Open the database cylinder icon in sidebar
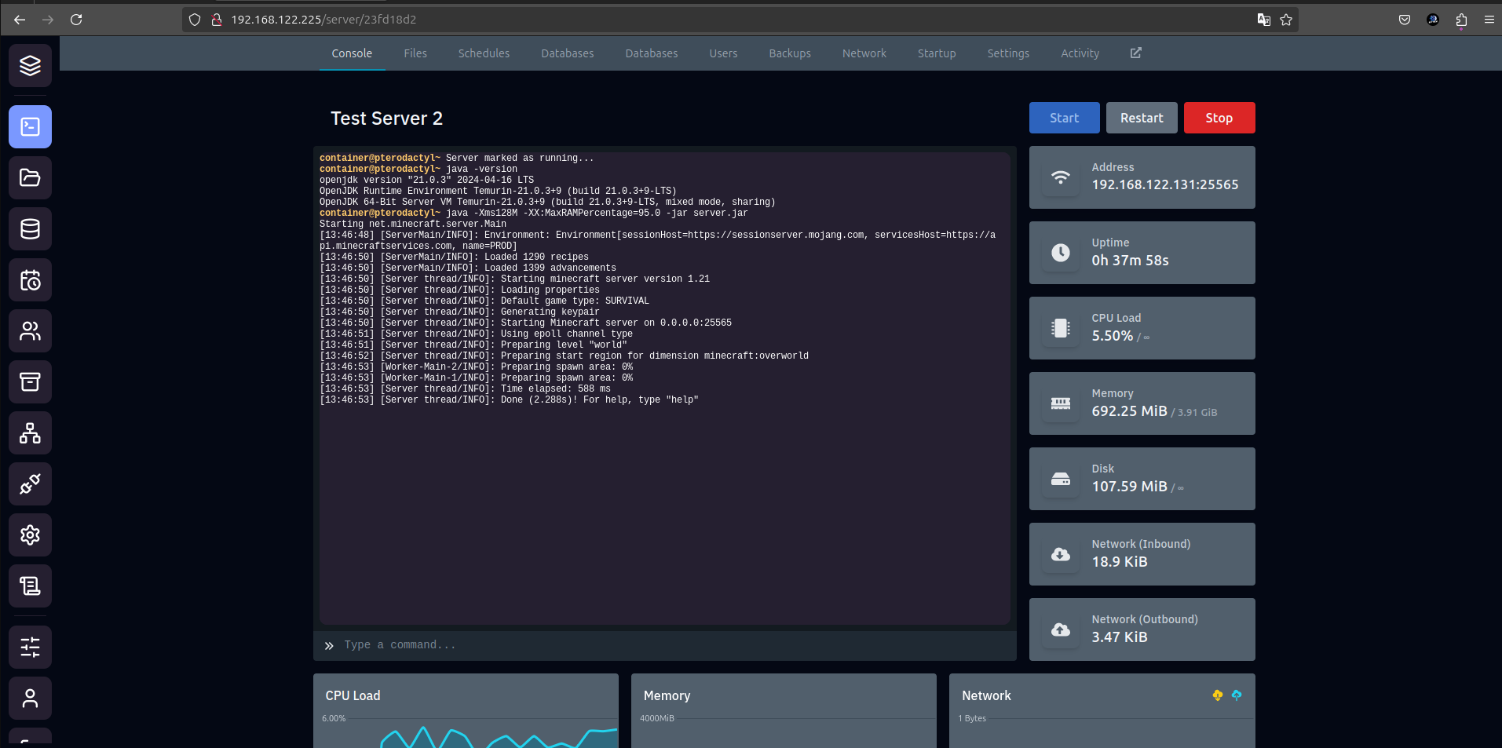Image resolution: width=1502 pixels, height=748 pixels. click(30, 228)
